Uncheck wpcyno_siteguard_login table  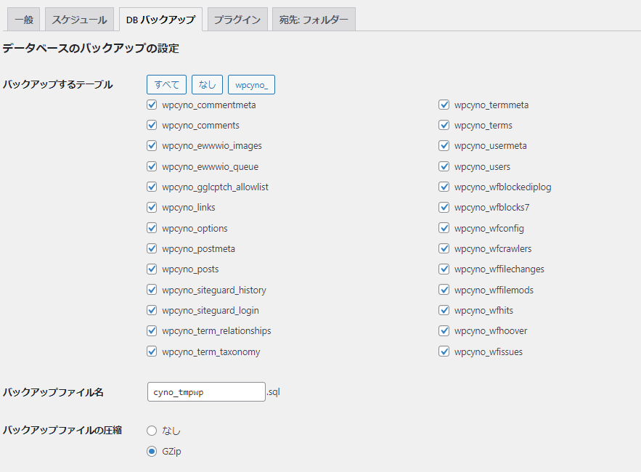pyautogui.click(x=152, y=310)
